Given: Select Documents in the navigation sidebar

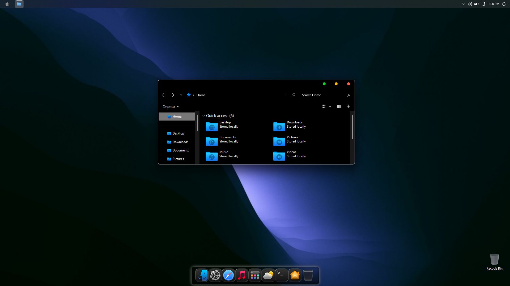Looking at the screenshot, I should click(181, 150).
